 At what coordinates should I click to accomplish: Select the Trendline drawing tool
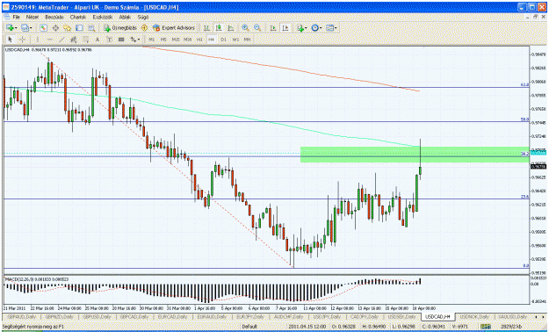61,40
